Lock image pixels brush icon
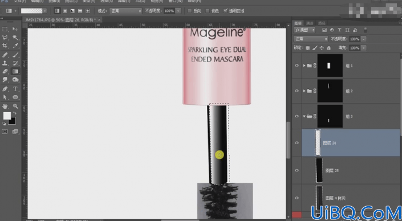This screenshot has height=221, width=402. [x=315, y=48]
